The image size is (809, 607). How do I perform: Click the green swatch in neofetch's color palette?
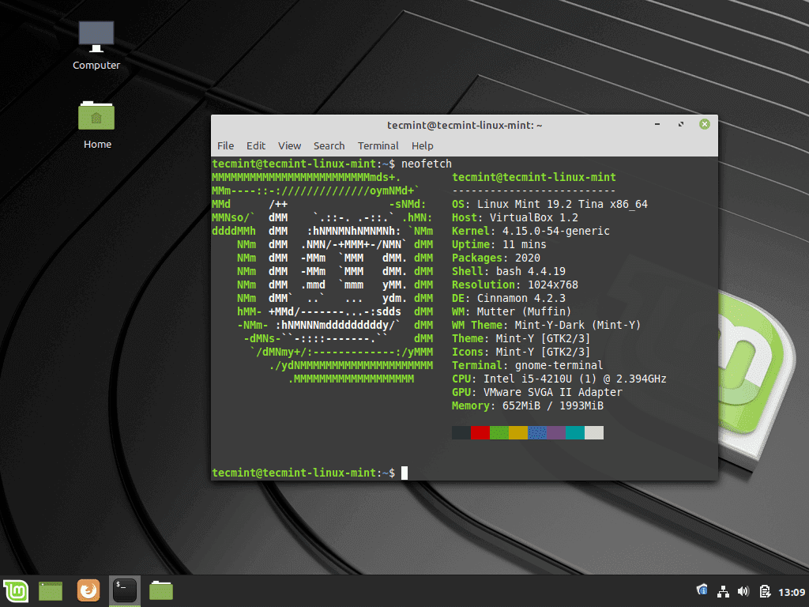pyautogui.click(x=499, y=432)
